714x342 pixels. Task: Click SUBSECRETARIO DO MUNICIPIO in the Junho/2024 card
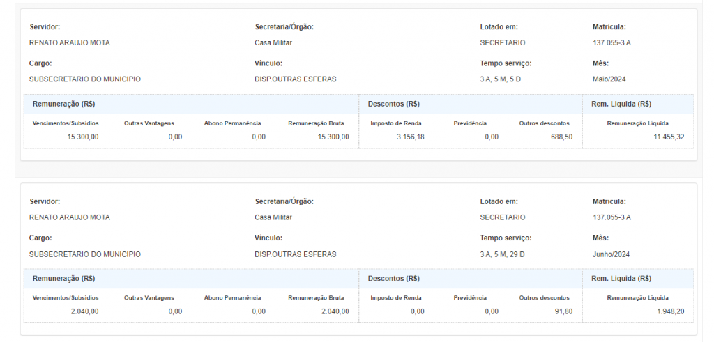(x=84, y=254)
